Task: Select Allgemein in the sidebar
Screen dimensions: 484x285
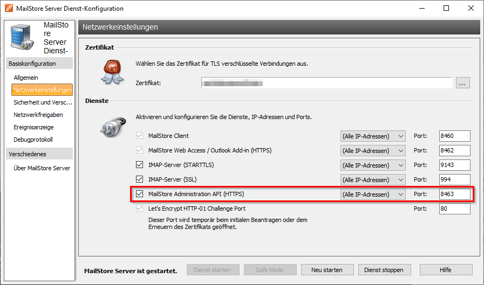Action: 26,78
